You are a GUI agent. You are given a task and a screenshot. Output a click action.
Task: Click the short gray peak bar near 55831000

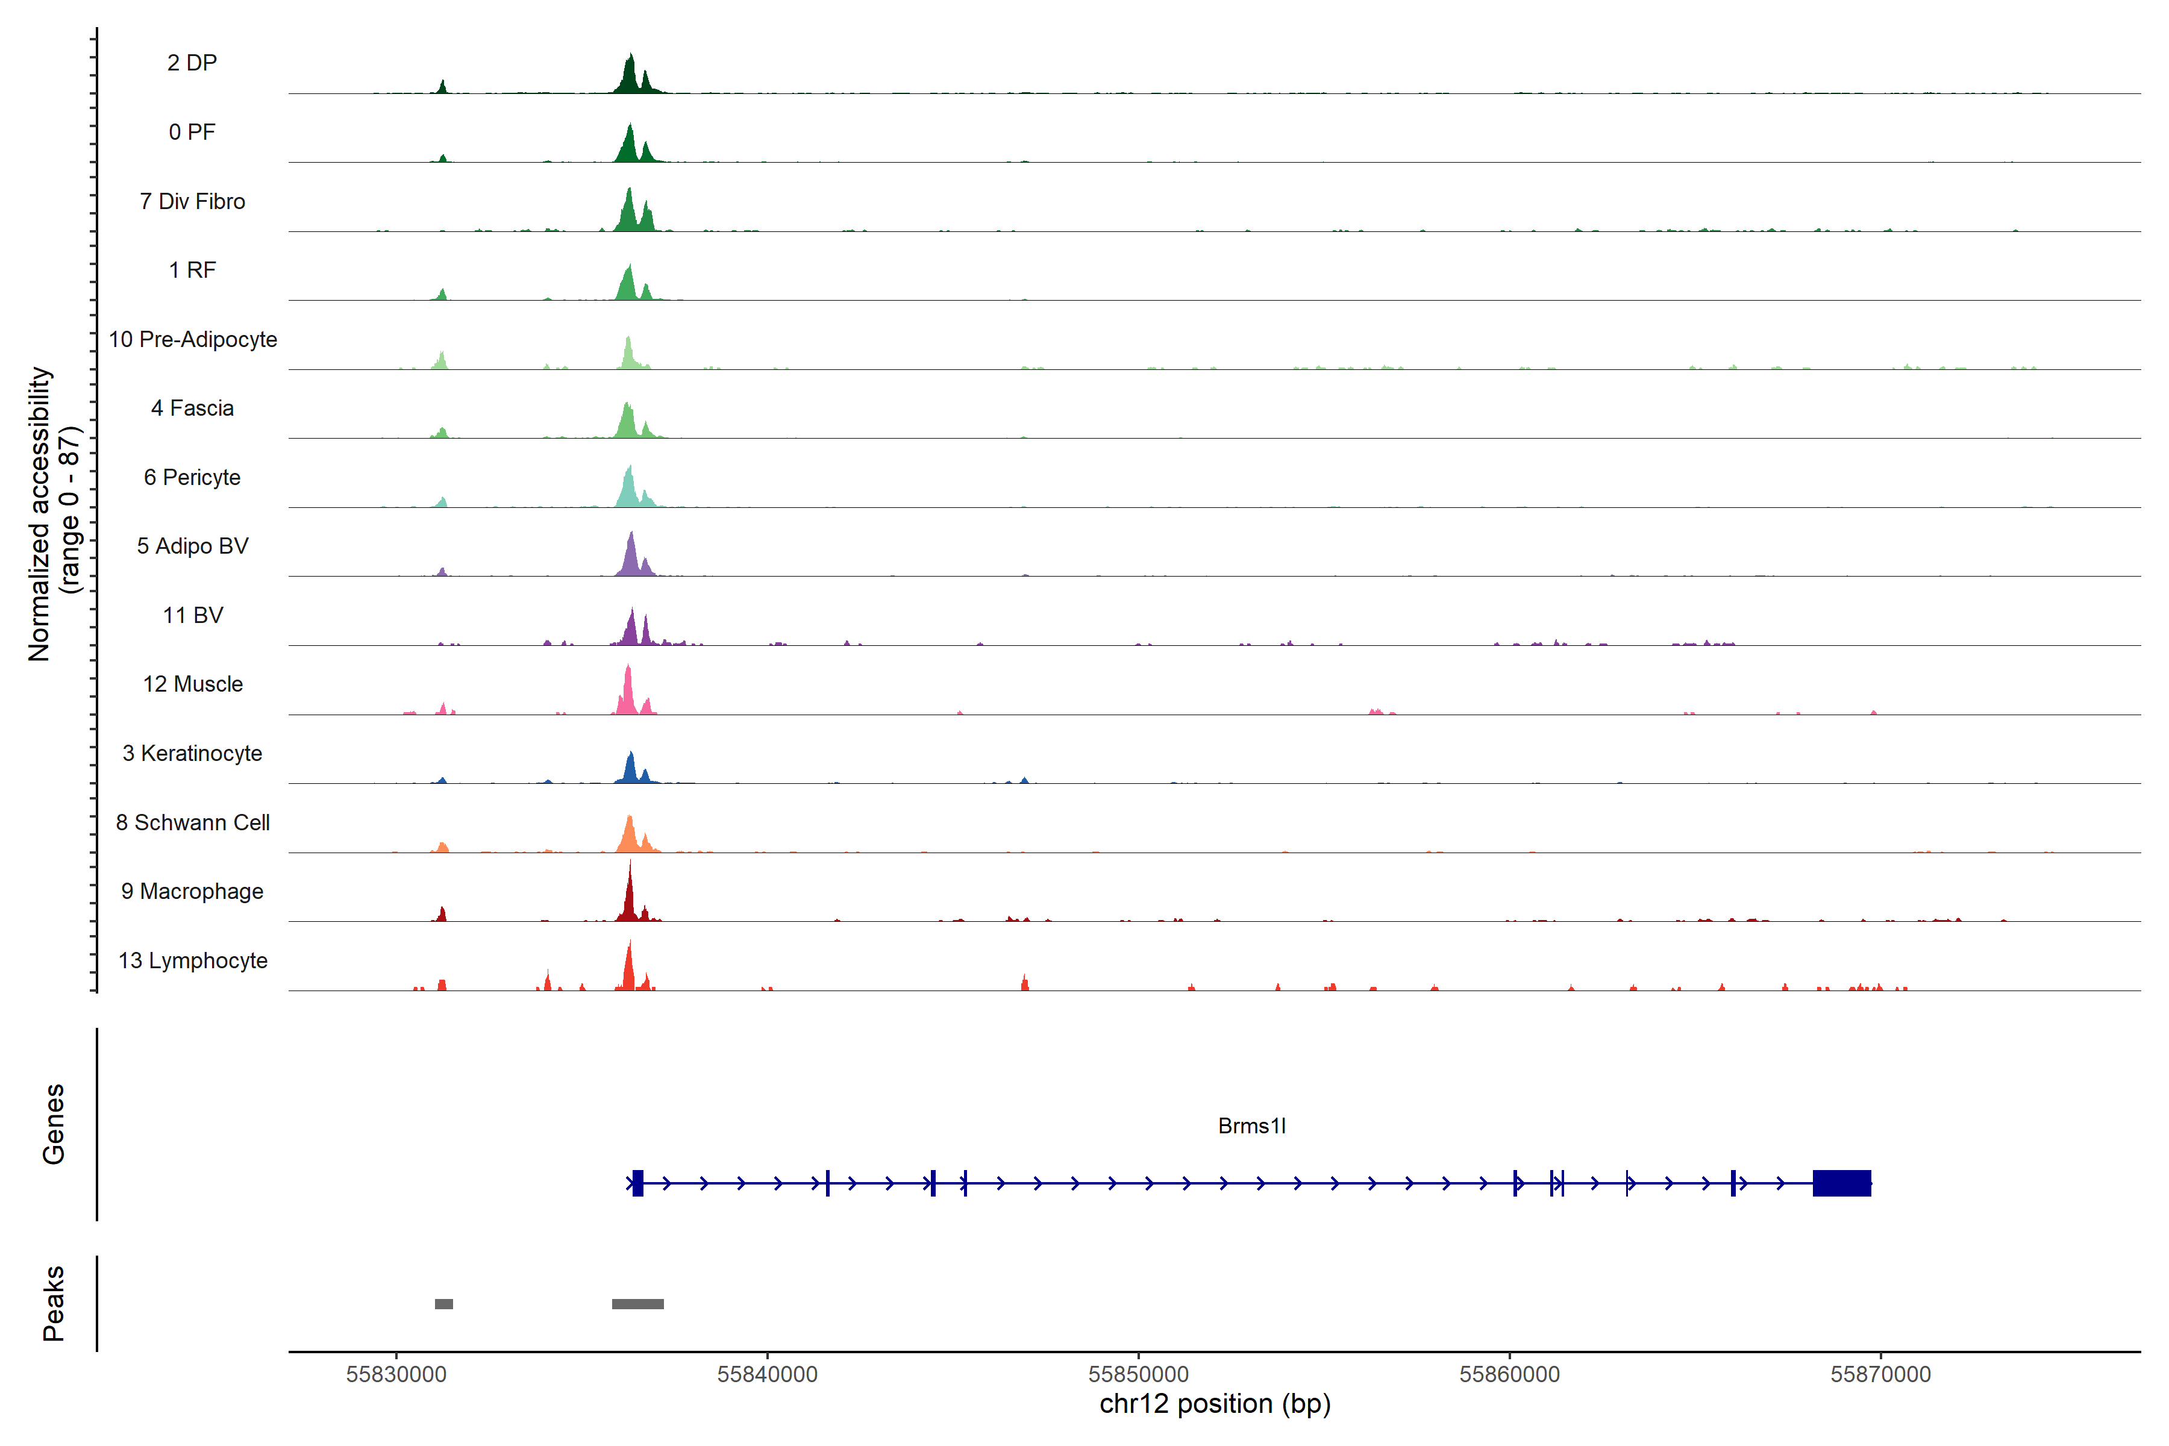pyautogui.click(x=443, y=1304)
